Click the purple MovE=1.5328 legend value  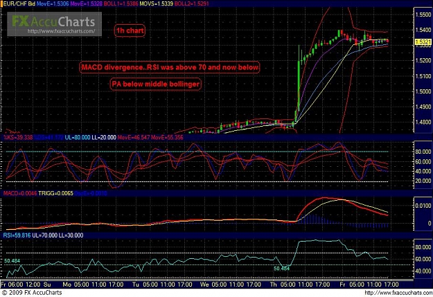[x=86, y=4]
